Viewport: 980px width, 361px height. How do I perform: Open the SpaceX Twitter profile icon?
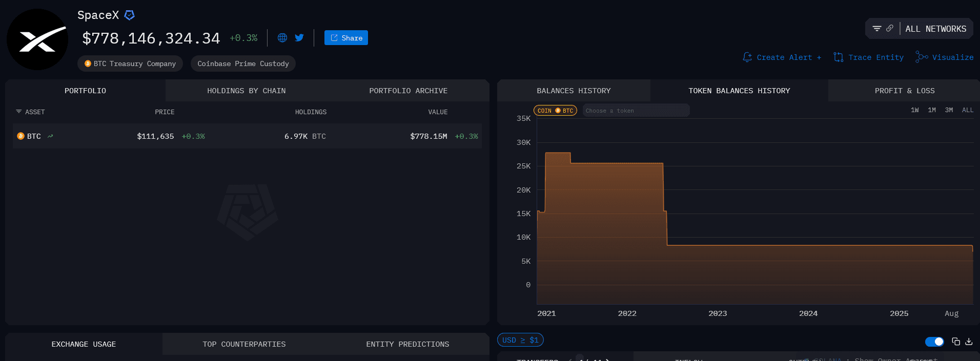tap(299, 38)
